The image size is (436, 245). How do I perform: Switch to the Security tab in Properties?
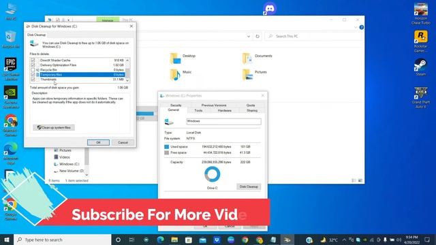click(176, 105)
